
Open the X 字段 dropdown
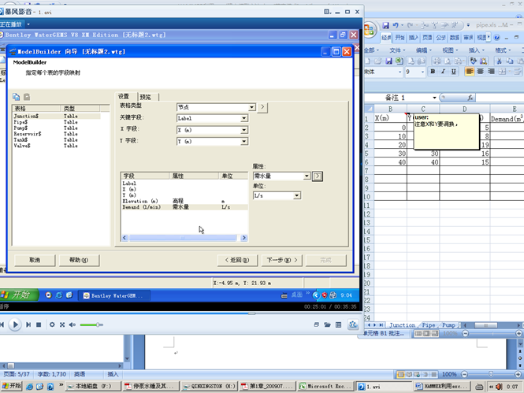click(x=243, y=130)
